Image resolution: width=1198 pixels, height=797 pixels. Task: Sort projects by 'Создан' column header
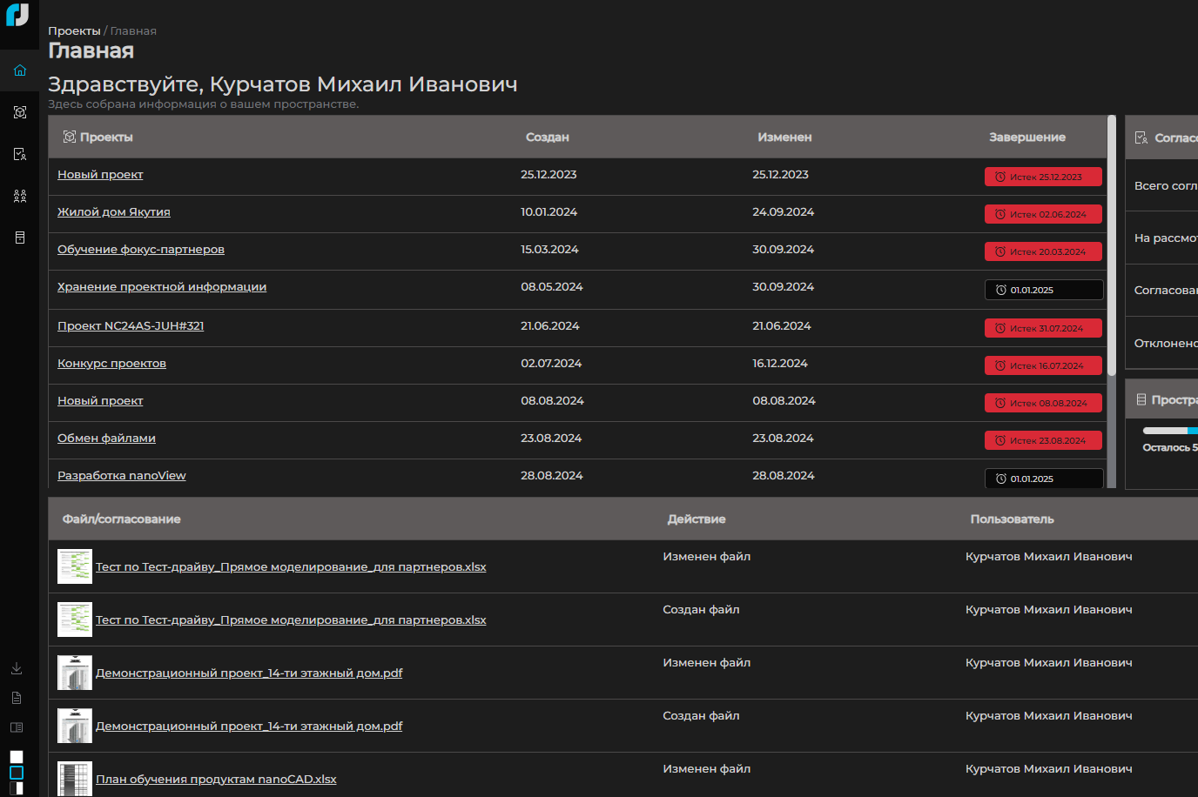pyautogui.click(x=547, y=137)
